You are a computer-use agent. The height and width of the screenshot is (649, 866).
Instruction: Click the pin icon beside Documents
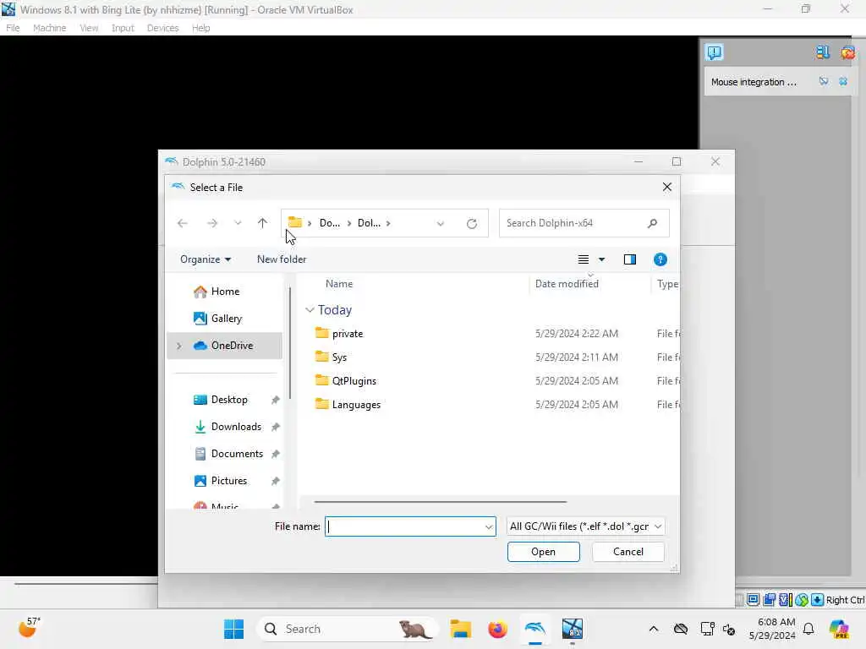pyautogui.click(x=275, y=454)
